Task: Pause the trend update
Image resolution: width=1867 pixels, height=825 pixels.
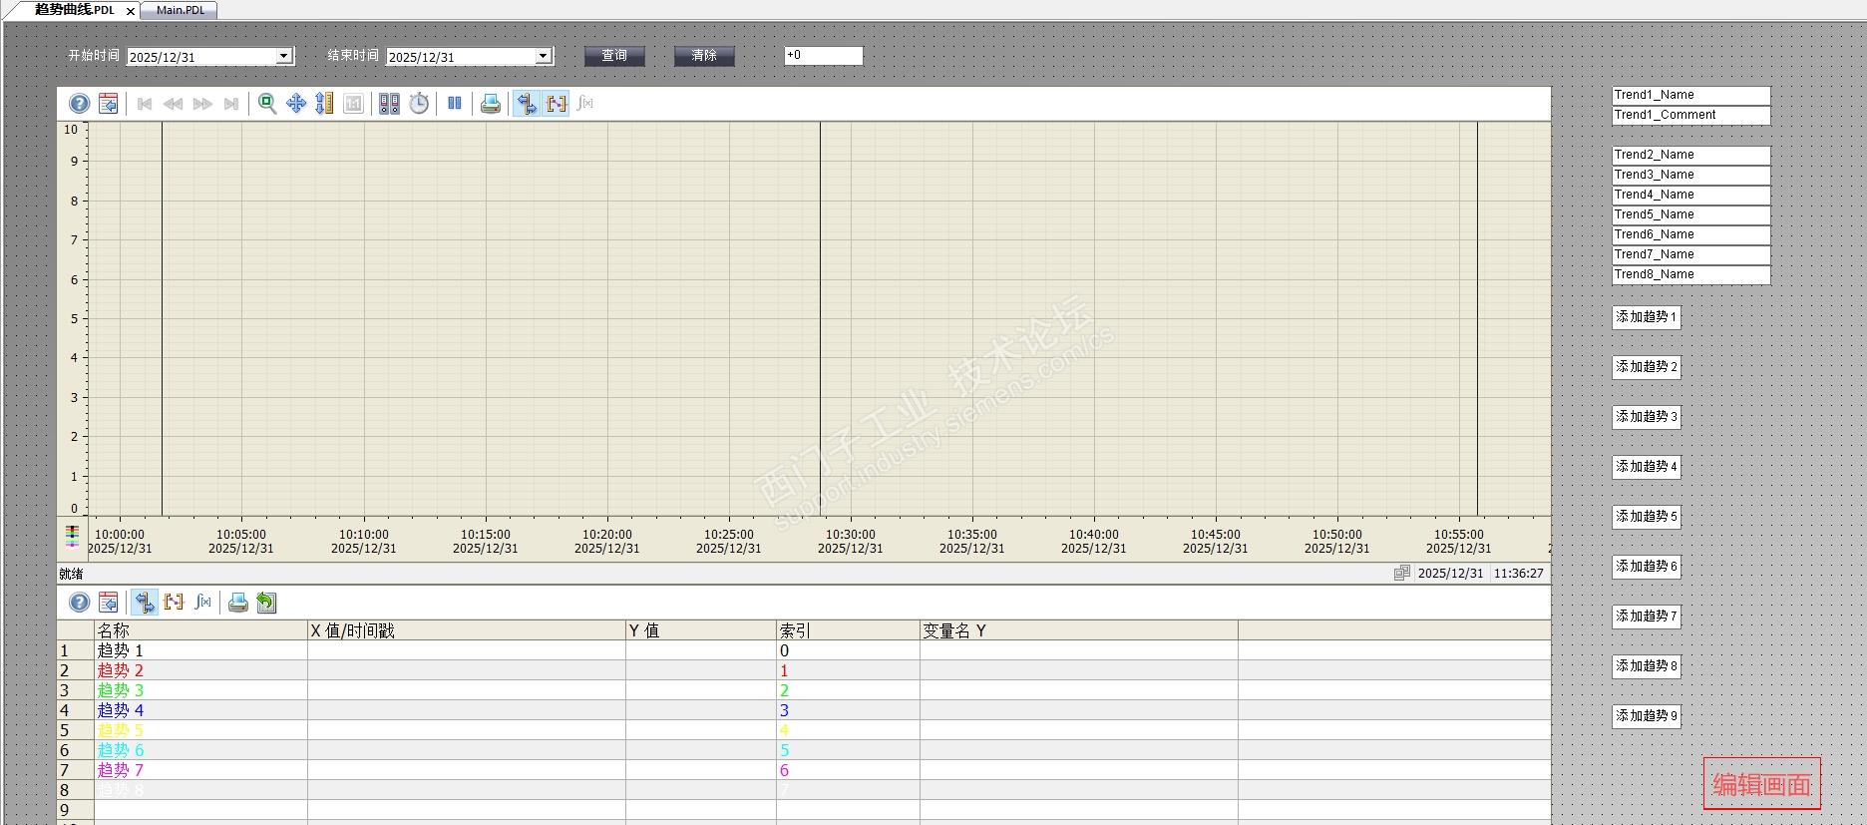Action: pos(455,104)
